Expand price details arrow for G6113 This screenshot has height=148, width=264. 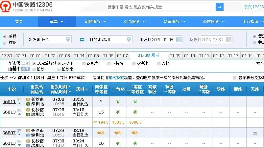(x=19, y=145)
